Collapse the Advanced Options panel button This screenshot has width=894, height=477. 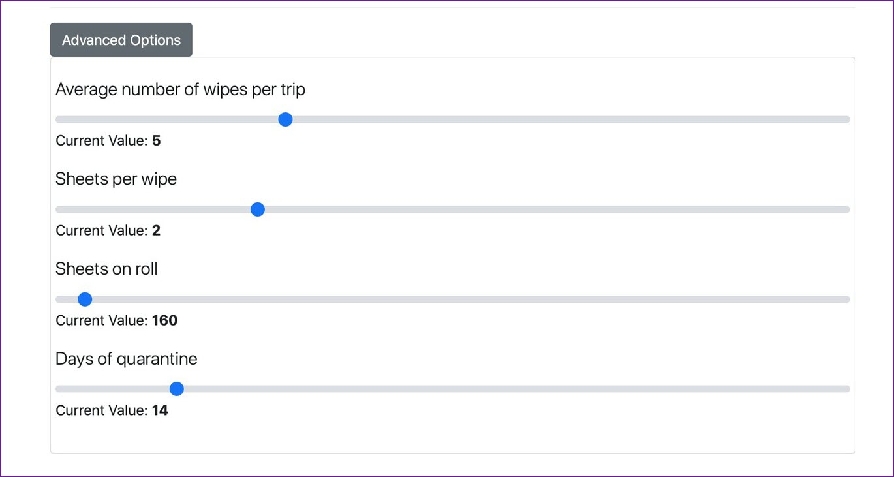pyautogui.click(x=121, y=40)
